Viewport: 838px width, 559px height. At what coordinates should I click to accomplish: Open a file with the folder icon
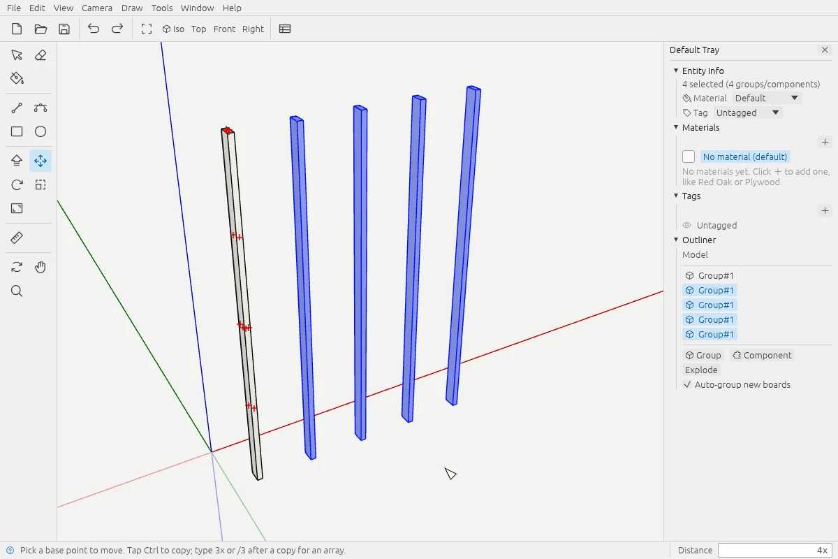(41, 29)
